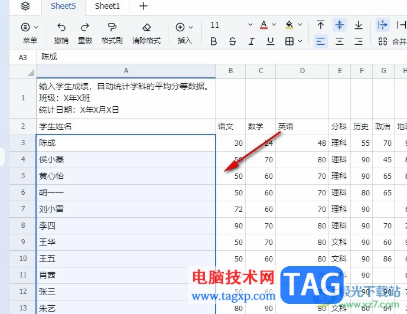Viewport: 407px width, 314px height.
Task: Select column A header
Action: click(x=126, y=71)
